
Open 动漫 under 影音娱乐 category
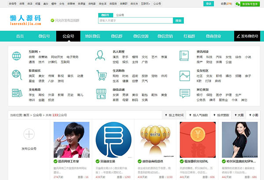click(x=80, y=76)
